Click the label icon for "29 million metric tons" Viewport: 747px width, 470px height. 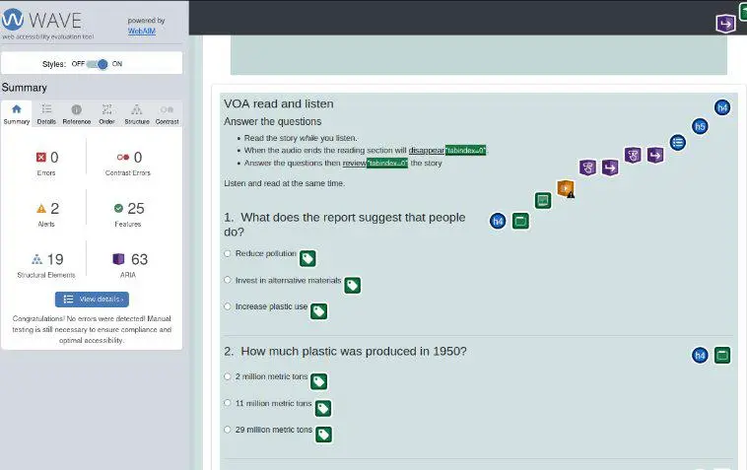click(x=323, y=434)
